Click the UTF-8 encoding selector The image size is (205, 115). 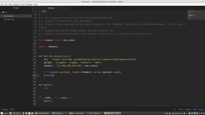coord(181,110)
